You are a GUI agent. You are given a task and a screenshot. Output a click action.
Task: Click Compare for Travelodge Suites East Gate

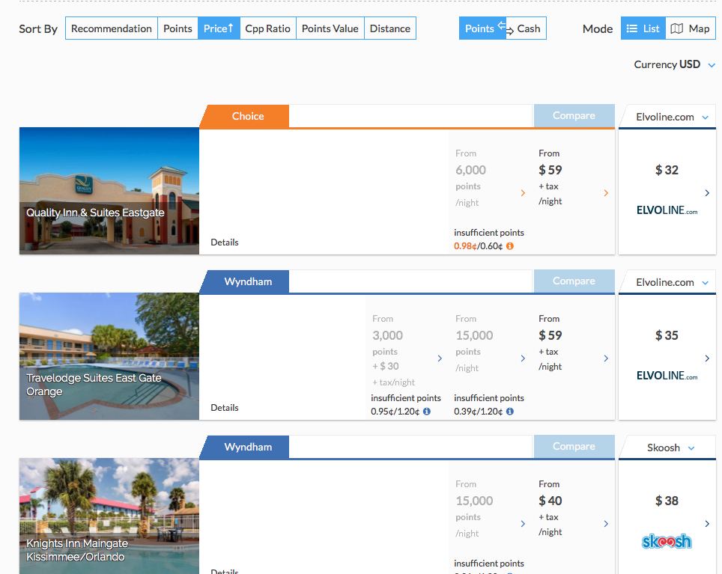[x=574, y=281]
